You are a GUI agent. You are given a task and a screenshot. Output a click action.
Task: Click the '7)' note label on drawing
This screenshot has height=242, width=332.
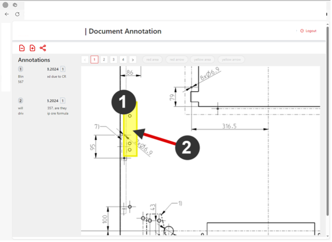97,127
